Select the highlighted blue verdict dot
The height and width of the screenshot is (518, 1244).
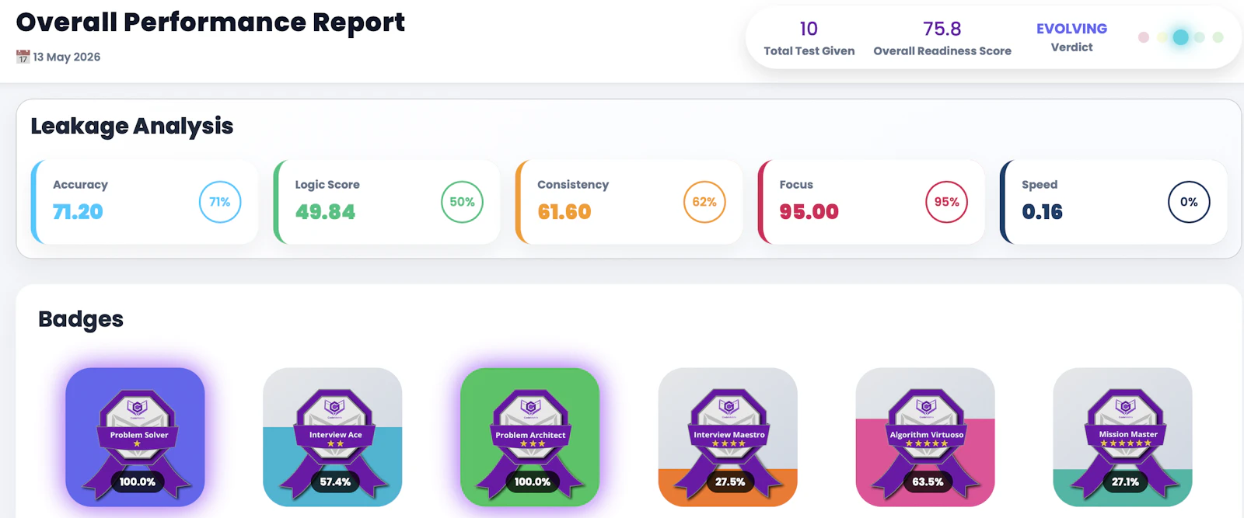[1180, 37]
